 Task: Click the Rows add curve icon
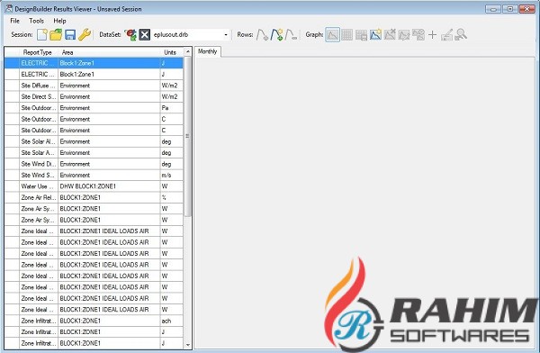276,34
